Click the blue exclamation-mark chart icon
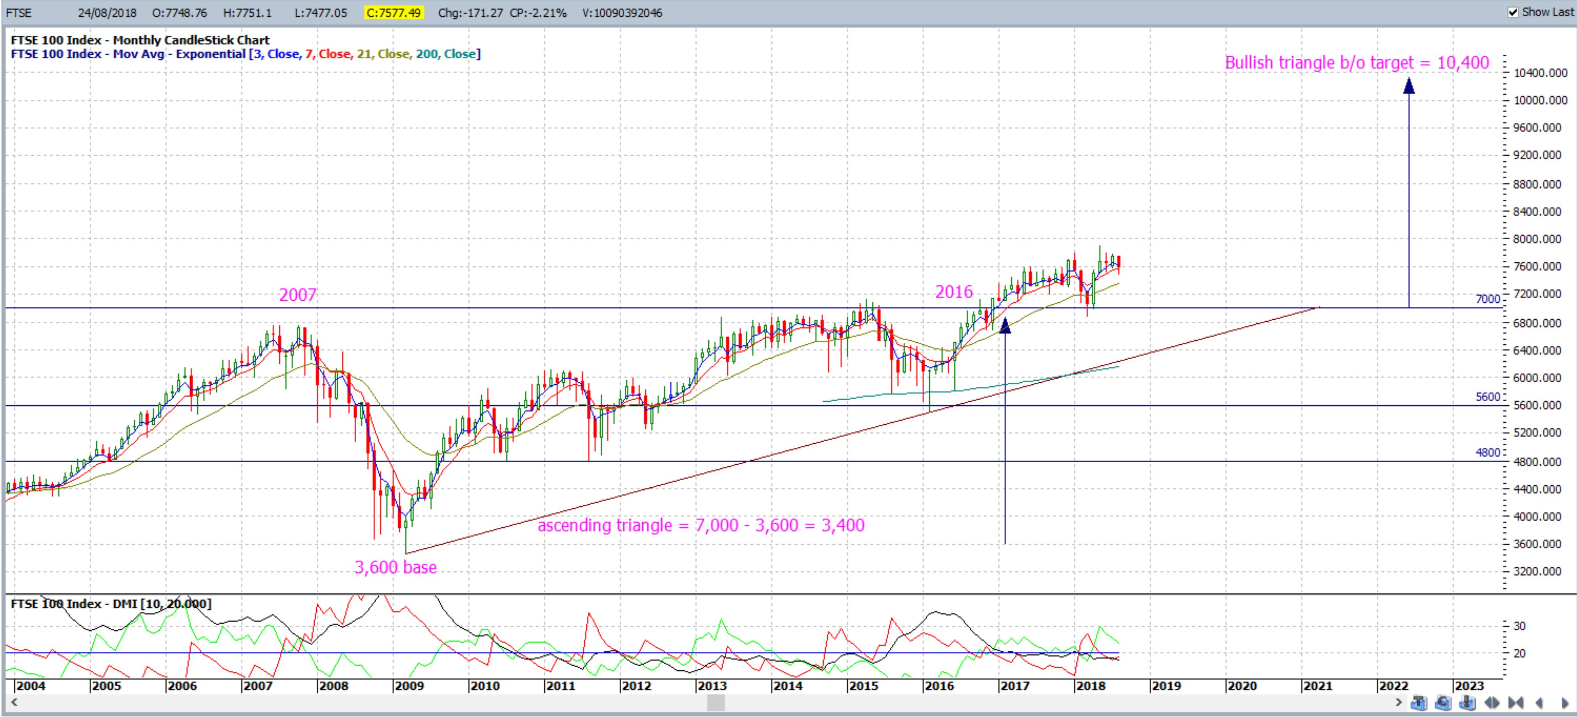Image resolution: width=1577 pixels, height=717 pixels. point(1467,702)
